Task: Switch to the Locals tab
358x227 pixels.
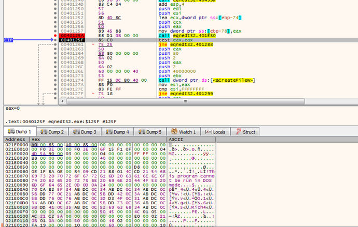Action: click(215, 132)
